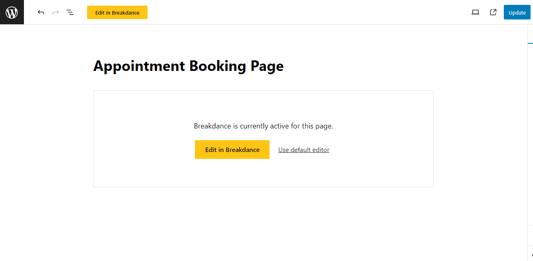View the page in a new tab
Viewport: 533px width, 261px height.
tap(493, 13)
